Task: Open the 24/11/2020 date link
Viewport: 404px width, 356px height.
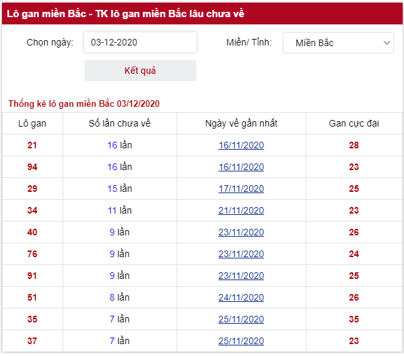Action: point(241,297)
